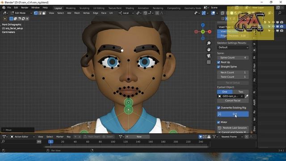Toggle only selected keyframes icon in Action Editor
The height and width of the screenshot is (161, 286).
pyautogui.click(x=201, y=137)
